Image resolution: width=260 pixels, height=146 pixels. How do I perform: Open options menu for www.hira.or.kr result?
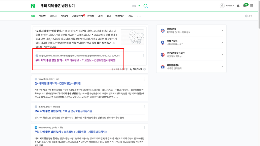pyautogui.click(x=144, y=79)
